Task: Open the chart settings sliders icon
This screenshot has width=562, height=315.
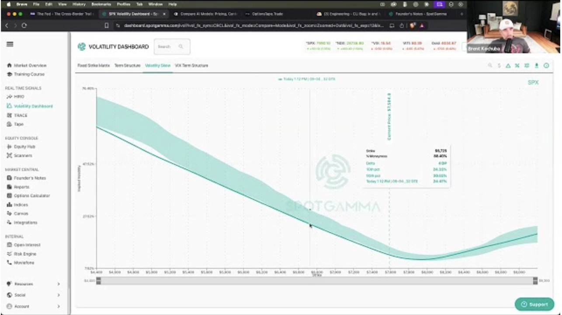Action: (527, 65)
